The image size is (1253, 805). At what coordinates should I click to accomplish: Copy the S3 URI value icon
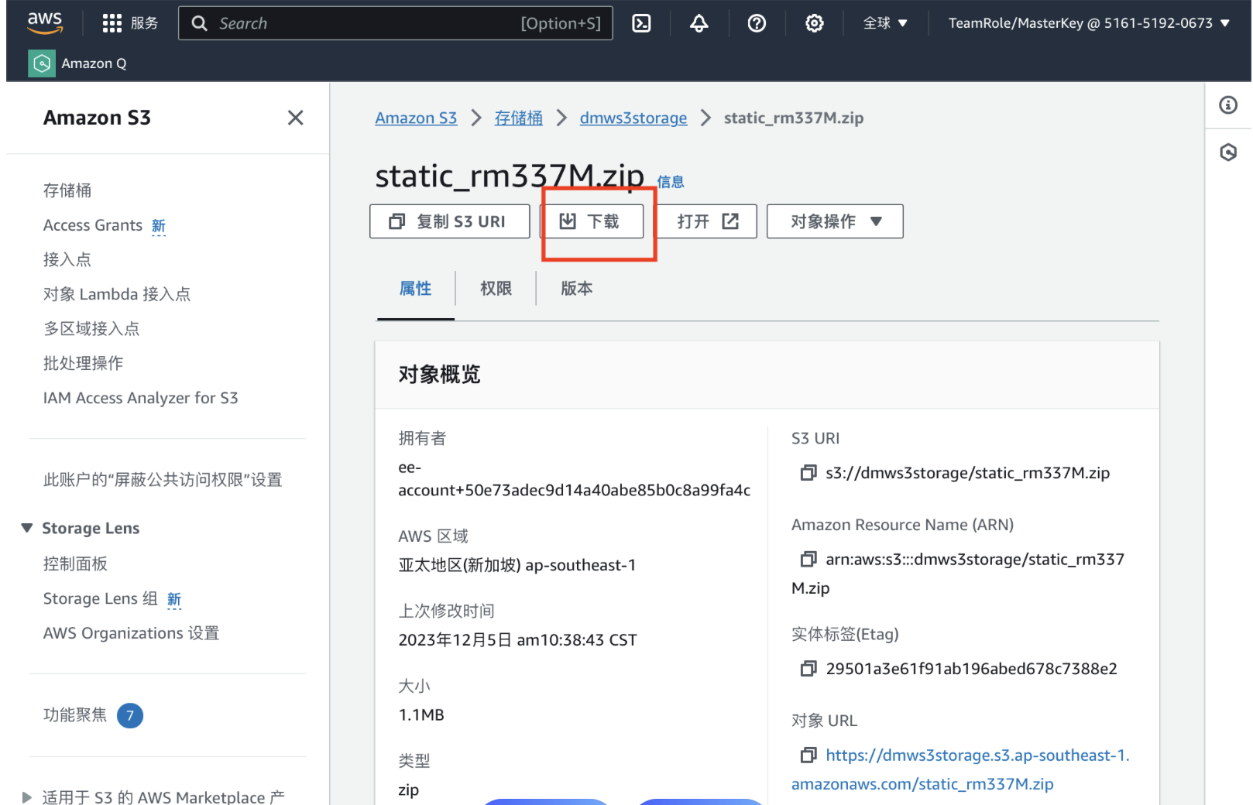click(808, 473)
